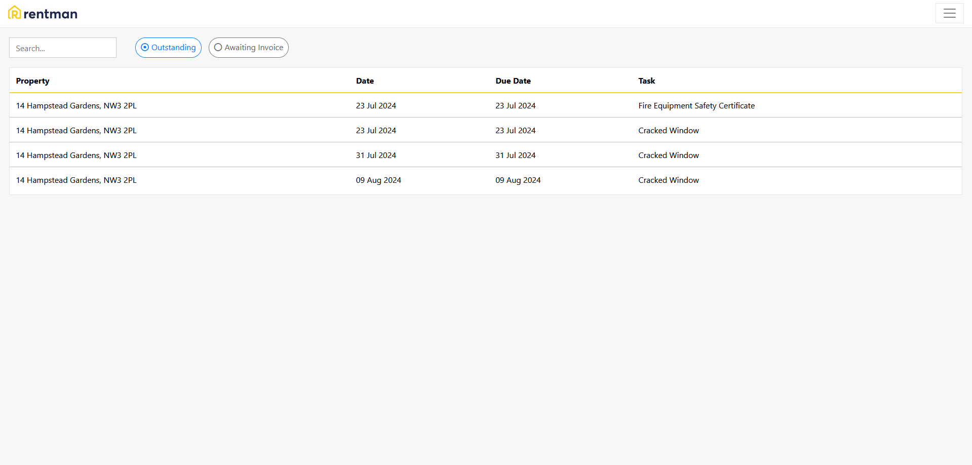Screen dimensions: 972x465
Task: Focus the Search input field
Action: 63,48
